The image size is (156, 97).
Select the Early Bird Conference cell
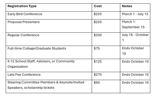49,15
